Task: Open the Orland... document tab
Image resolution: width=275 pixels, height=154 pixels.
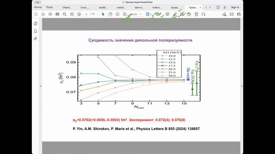Action: pyautogui.click(x=67, y=8)
